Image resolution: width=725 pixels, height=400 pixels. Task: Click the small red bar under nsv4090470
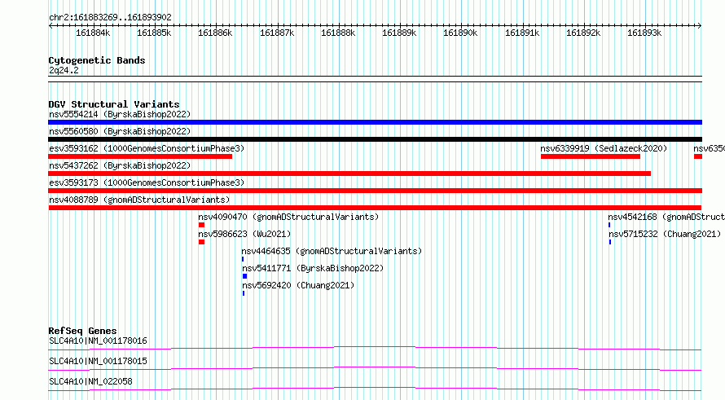click(x=201, y=225)
